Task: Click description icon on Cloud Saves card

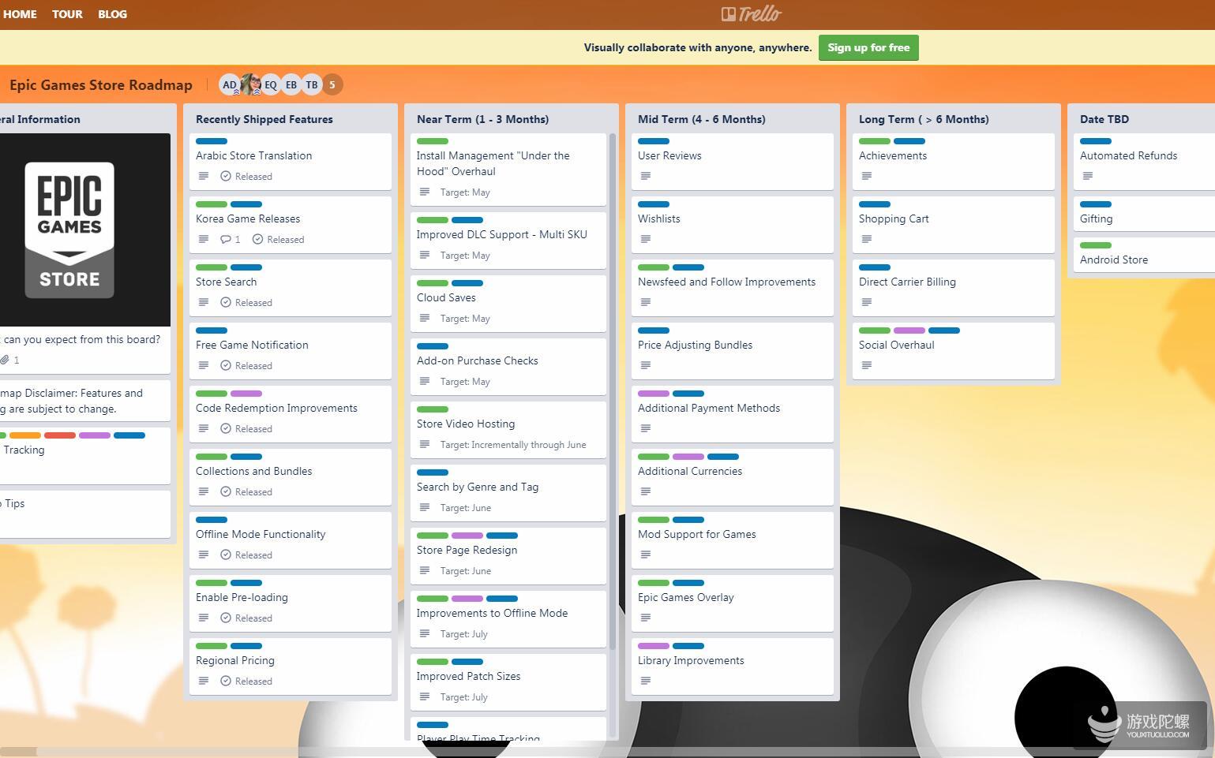Action: coord(425,318)
